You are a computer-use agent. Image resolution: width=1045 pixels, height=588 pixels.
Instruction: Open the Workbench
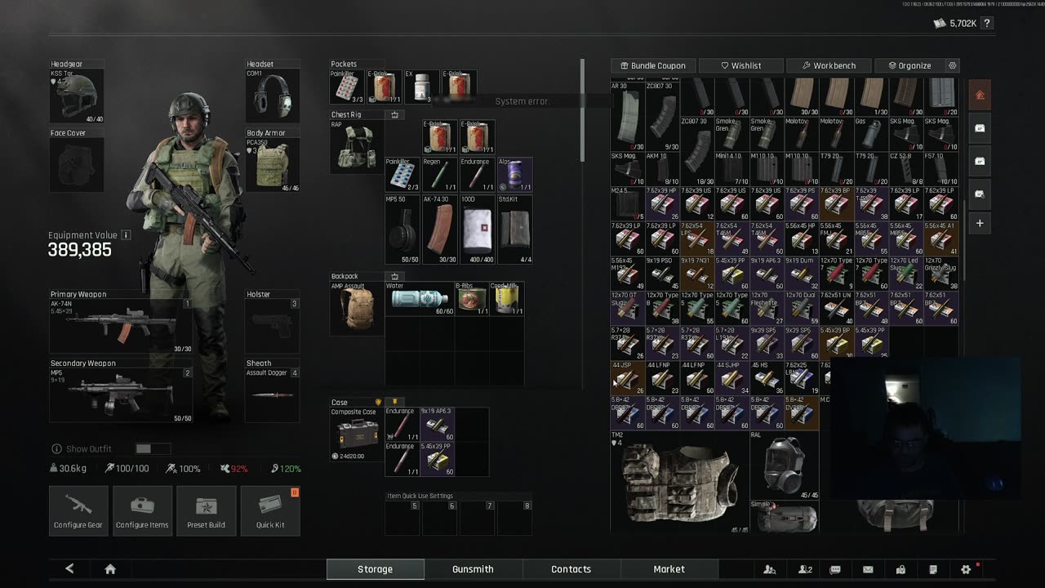829,65
